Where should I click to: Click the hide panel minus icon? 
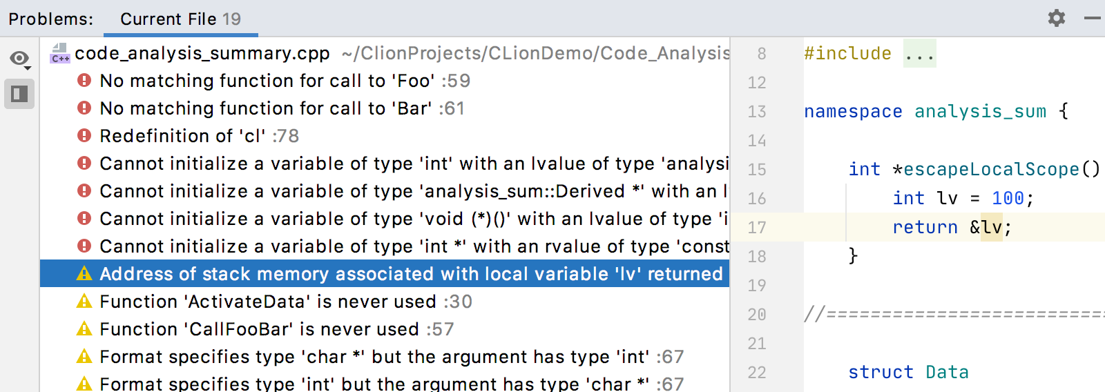click(1093, 18)
